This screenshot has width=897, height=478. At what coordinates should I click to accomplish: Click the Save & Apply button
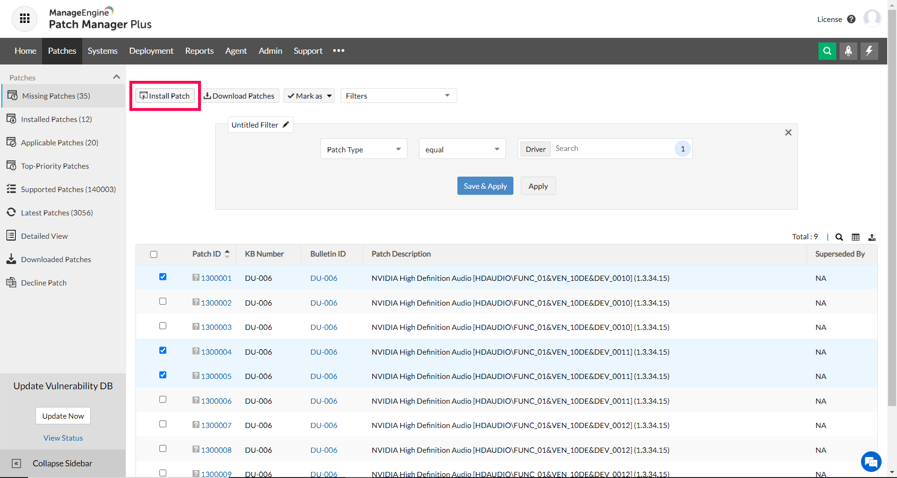(x=485, y=185)
